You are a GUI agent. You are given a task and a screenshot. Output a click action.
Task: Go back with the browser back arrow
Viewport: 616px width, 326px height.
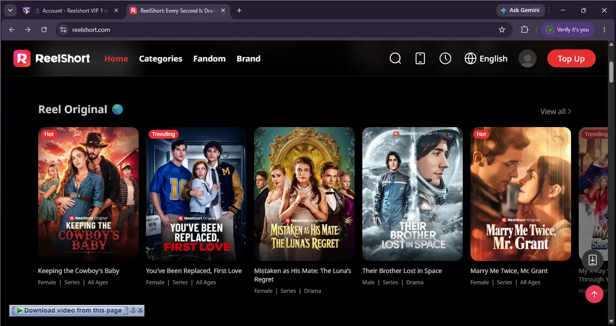pyautogui.click(x=12, y=30)
